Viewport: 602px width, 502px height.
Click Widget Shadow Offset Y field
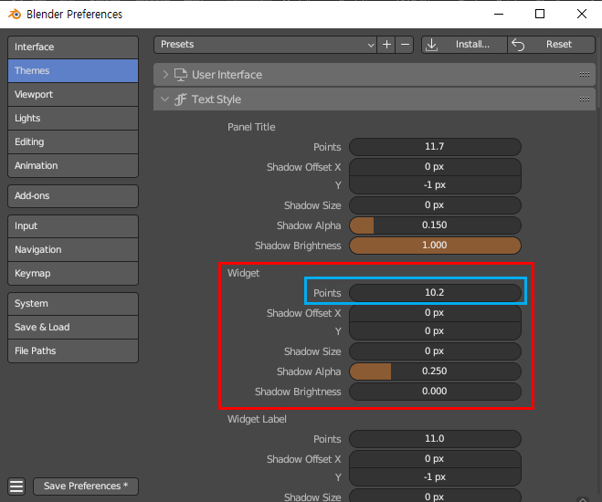435,331
